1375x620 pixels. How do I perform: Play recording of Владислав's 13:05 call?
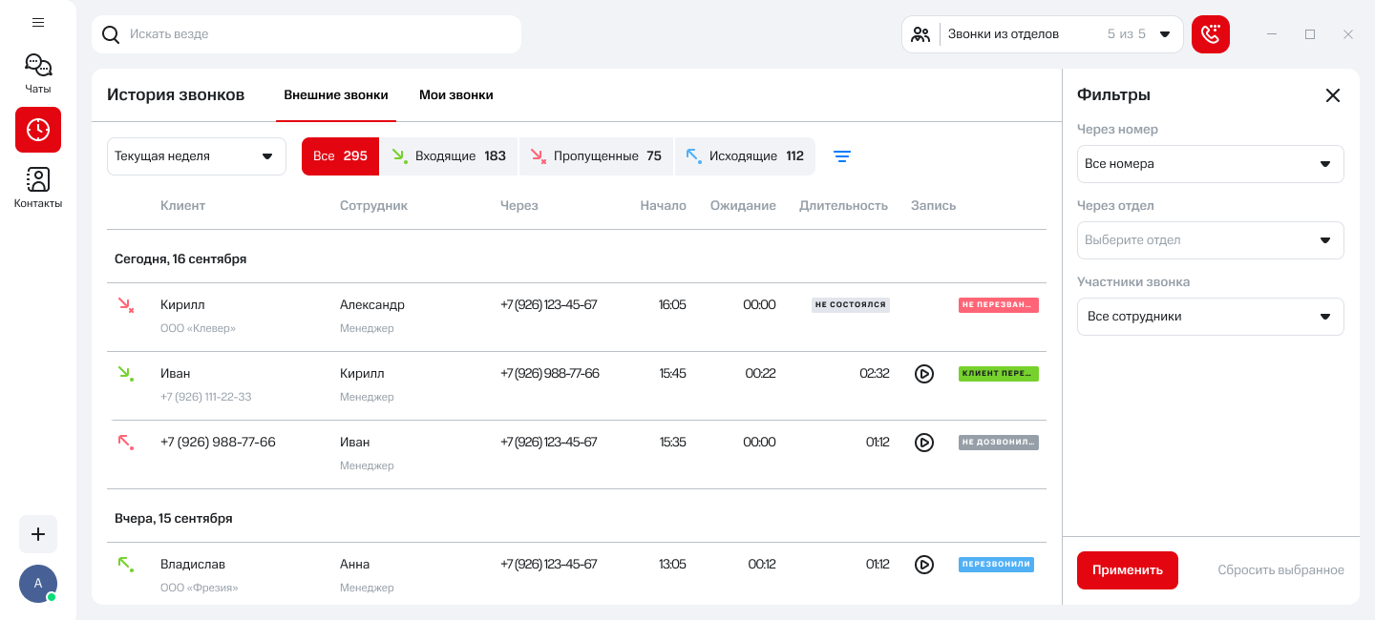pos(923,565)
